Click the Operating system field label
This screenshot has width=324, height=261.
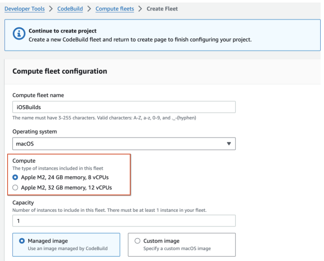[x=35, y=131]
